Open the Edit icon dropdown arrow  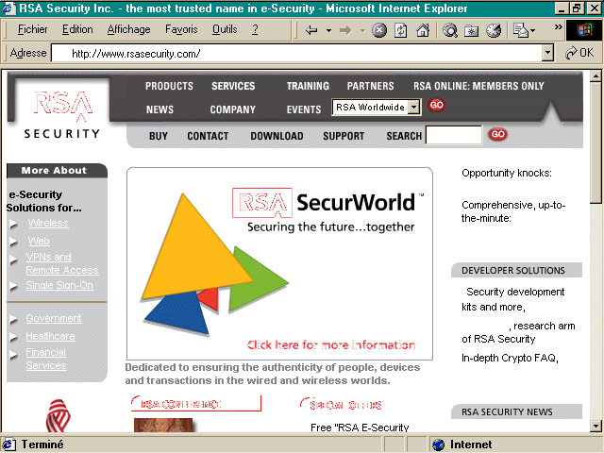point(532,30)
